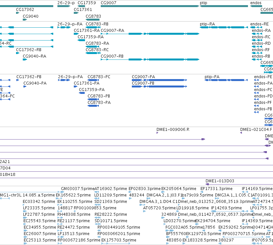The image size is (273, 245).
Task: Click the DME1-021C04.F feature label
Action: click(256, 130)
